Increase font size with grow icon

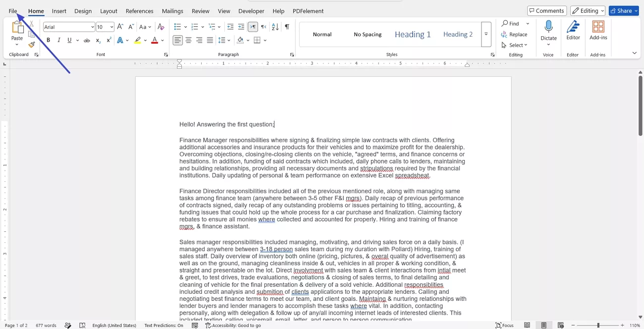point(120,27)
